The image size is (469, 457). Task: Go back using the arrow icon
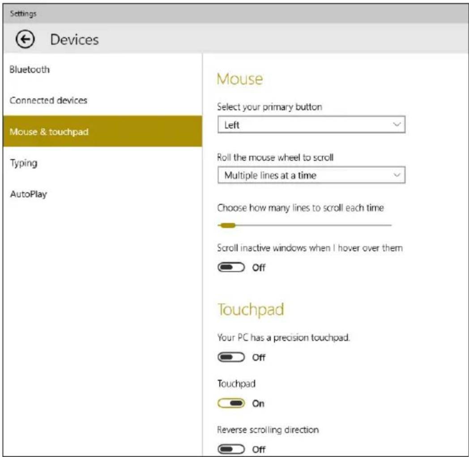pos(25,39)
